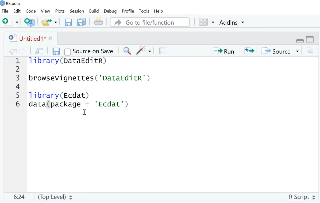Open Source options dropdown arrow
320x203 pixels.
[297, 51]
